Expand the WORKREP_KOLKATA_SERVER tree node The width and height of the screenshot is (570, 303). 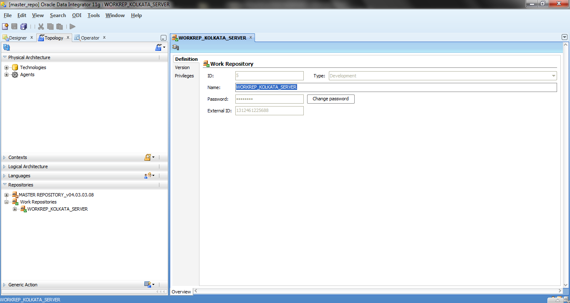click(15, 209)
